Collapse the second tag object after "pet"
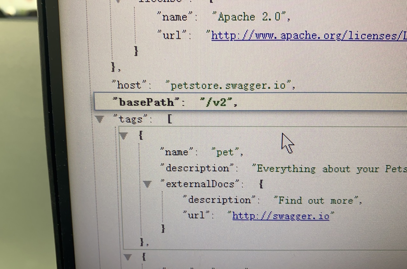Image resolution: width=407 pixels, height=269 pixels. tap(128, 257)
